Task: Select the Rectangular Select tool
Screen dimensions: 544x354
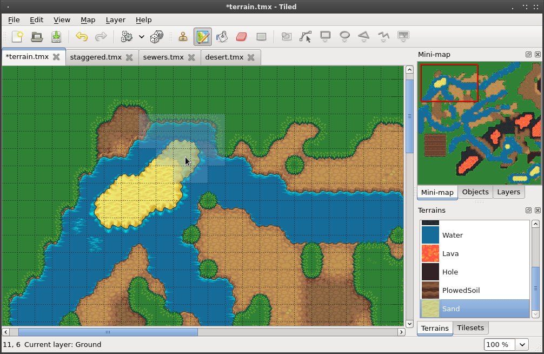Action: click(261, 37)
